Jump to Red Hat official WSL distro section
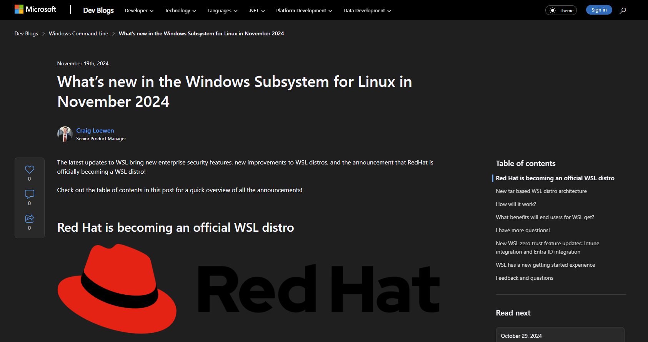648x342 pixels. click(x=555, y=178)
